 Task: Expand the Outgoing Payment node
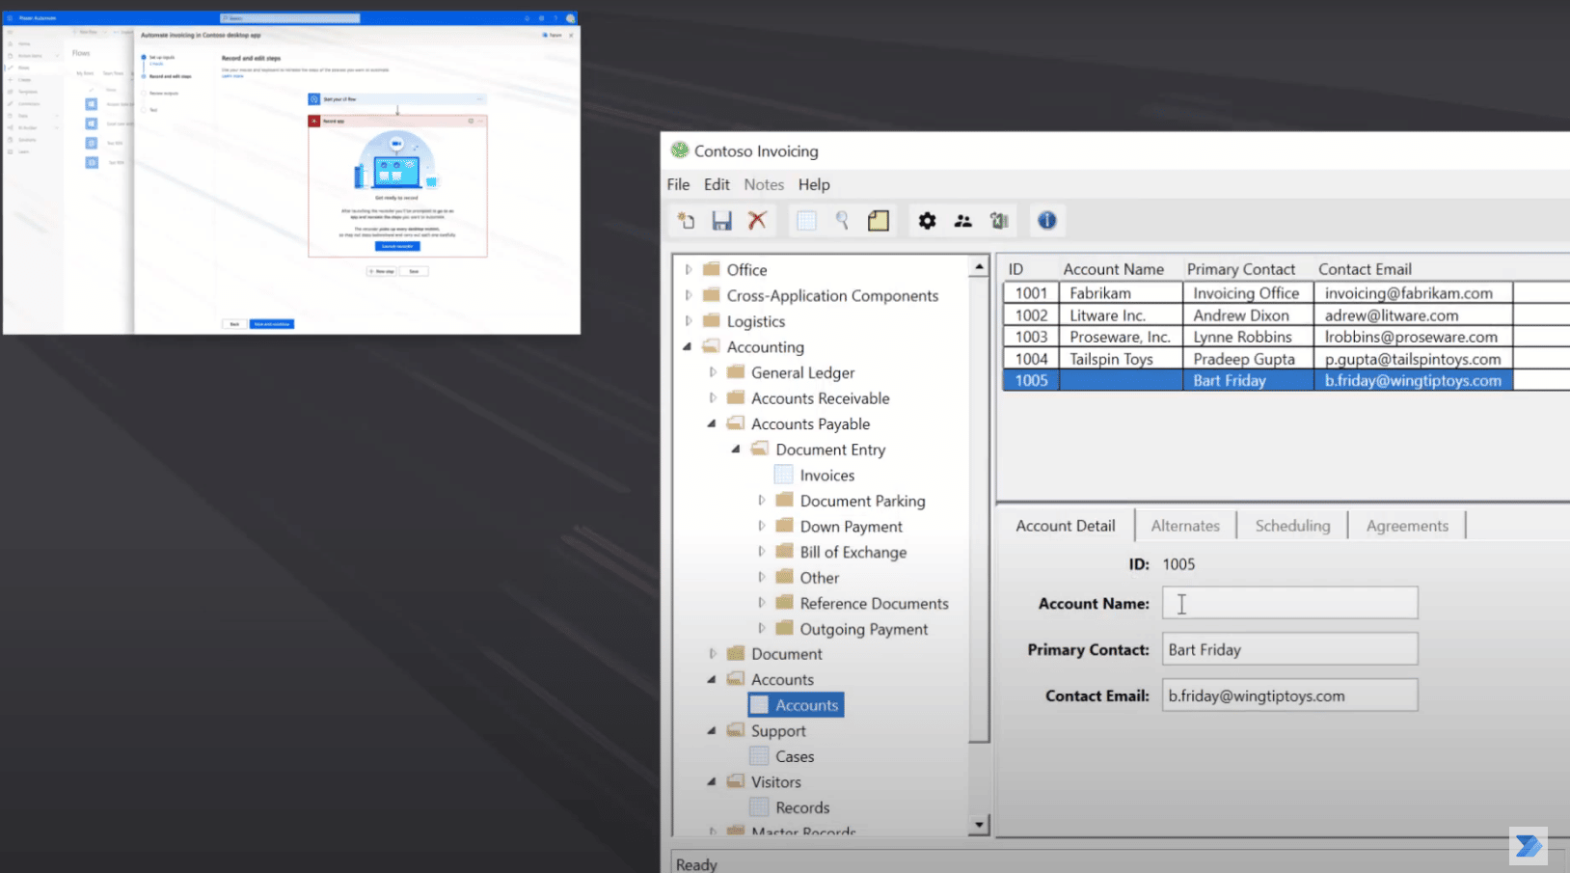[761, 629]
